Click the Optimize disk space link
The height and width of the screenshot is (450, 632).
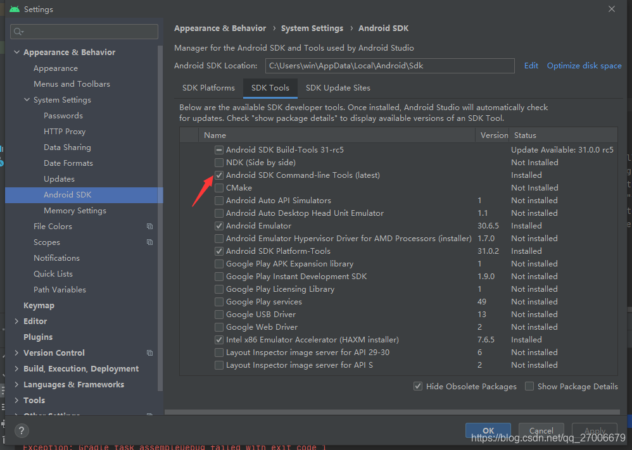tap(584, 66)
